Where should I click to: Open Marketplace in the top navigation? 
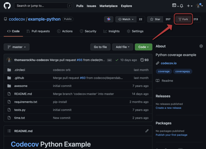pyautogui.click(x=109, y=6)
